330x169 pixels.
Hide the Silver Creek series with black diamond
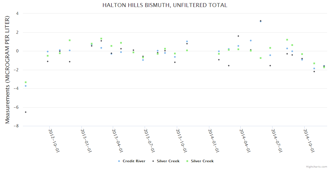coord(168,161)
